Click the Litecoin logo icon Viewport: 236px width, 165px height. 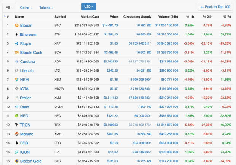pos(16,70)
